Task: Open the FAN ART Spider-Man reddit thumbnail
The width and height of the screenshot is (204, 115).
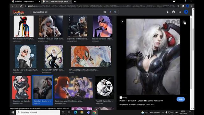Action: [x=105, y=88]
